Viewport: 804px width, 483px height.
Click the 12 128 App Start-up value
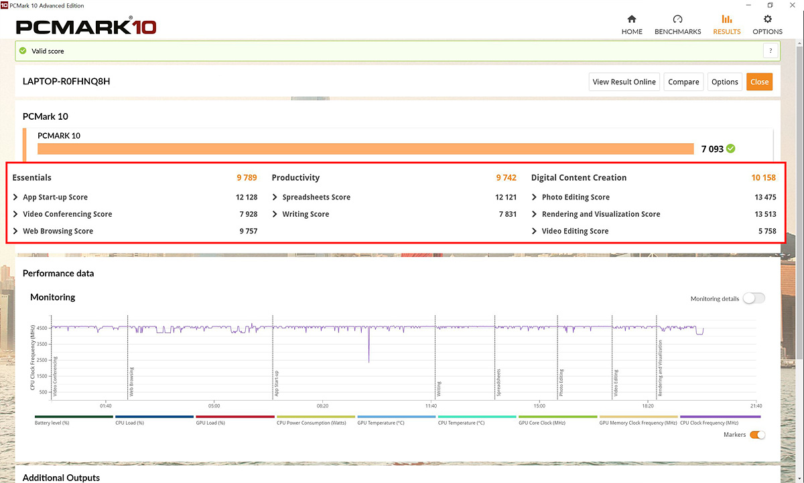247,197
